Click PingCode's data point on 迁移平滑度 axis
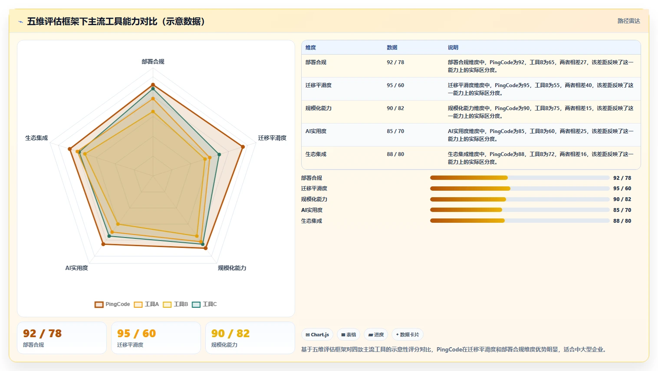 [243, 147]
